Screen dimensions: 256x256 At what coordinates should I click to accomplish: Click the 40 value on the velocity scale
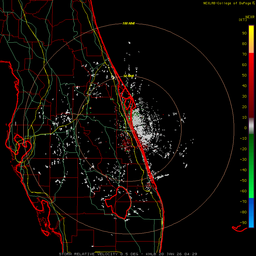(x=244, y=86)
